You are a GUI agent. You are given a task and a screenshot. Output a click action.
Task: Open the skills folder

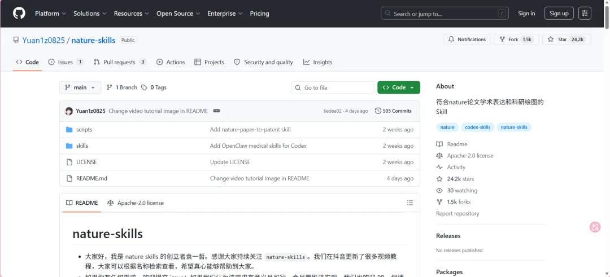tap(82, 146)
